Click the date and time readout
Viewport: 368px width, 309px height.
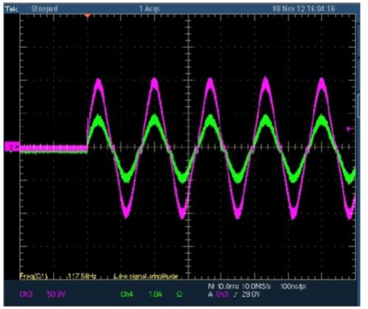point(304,9)
